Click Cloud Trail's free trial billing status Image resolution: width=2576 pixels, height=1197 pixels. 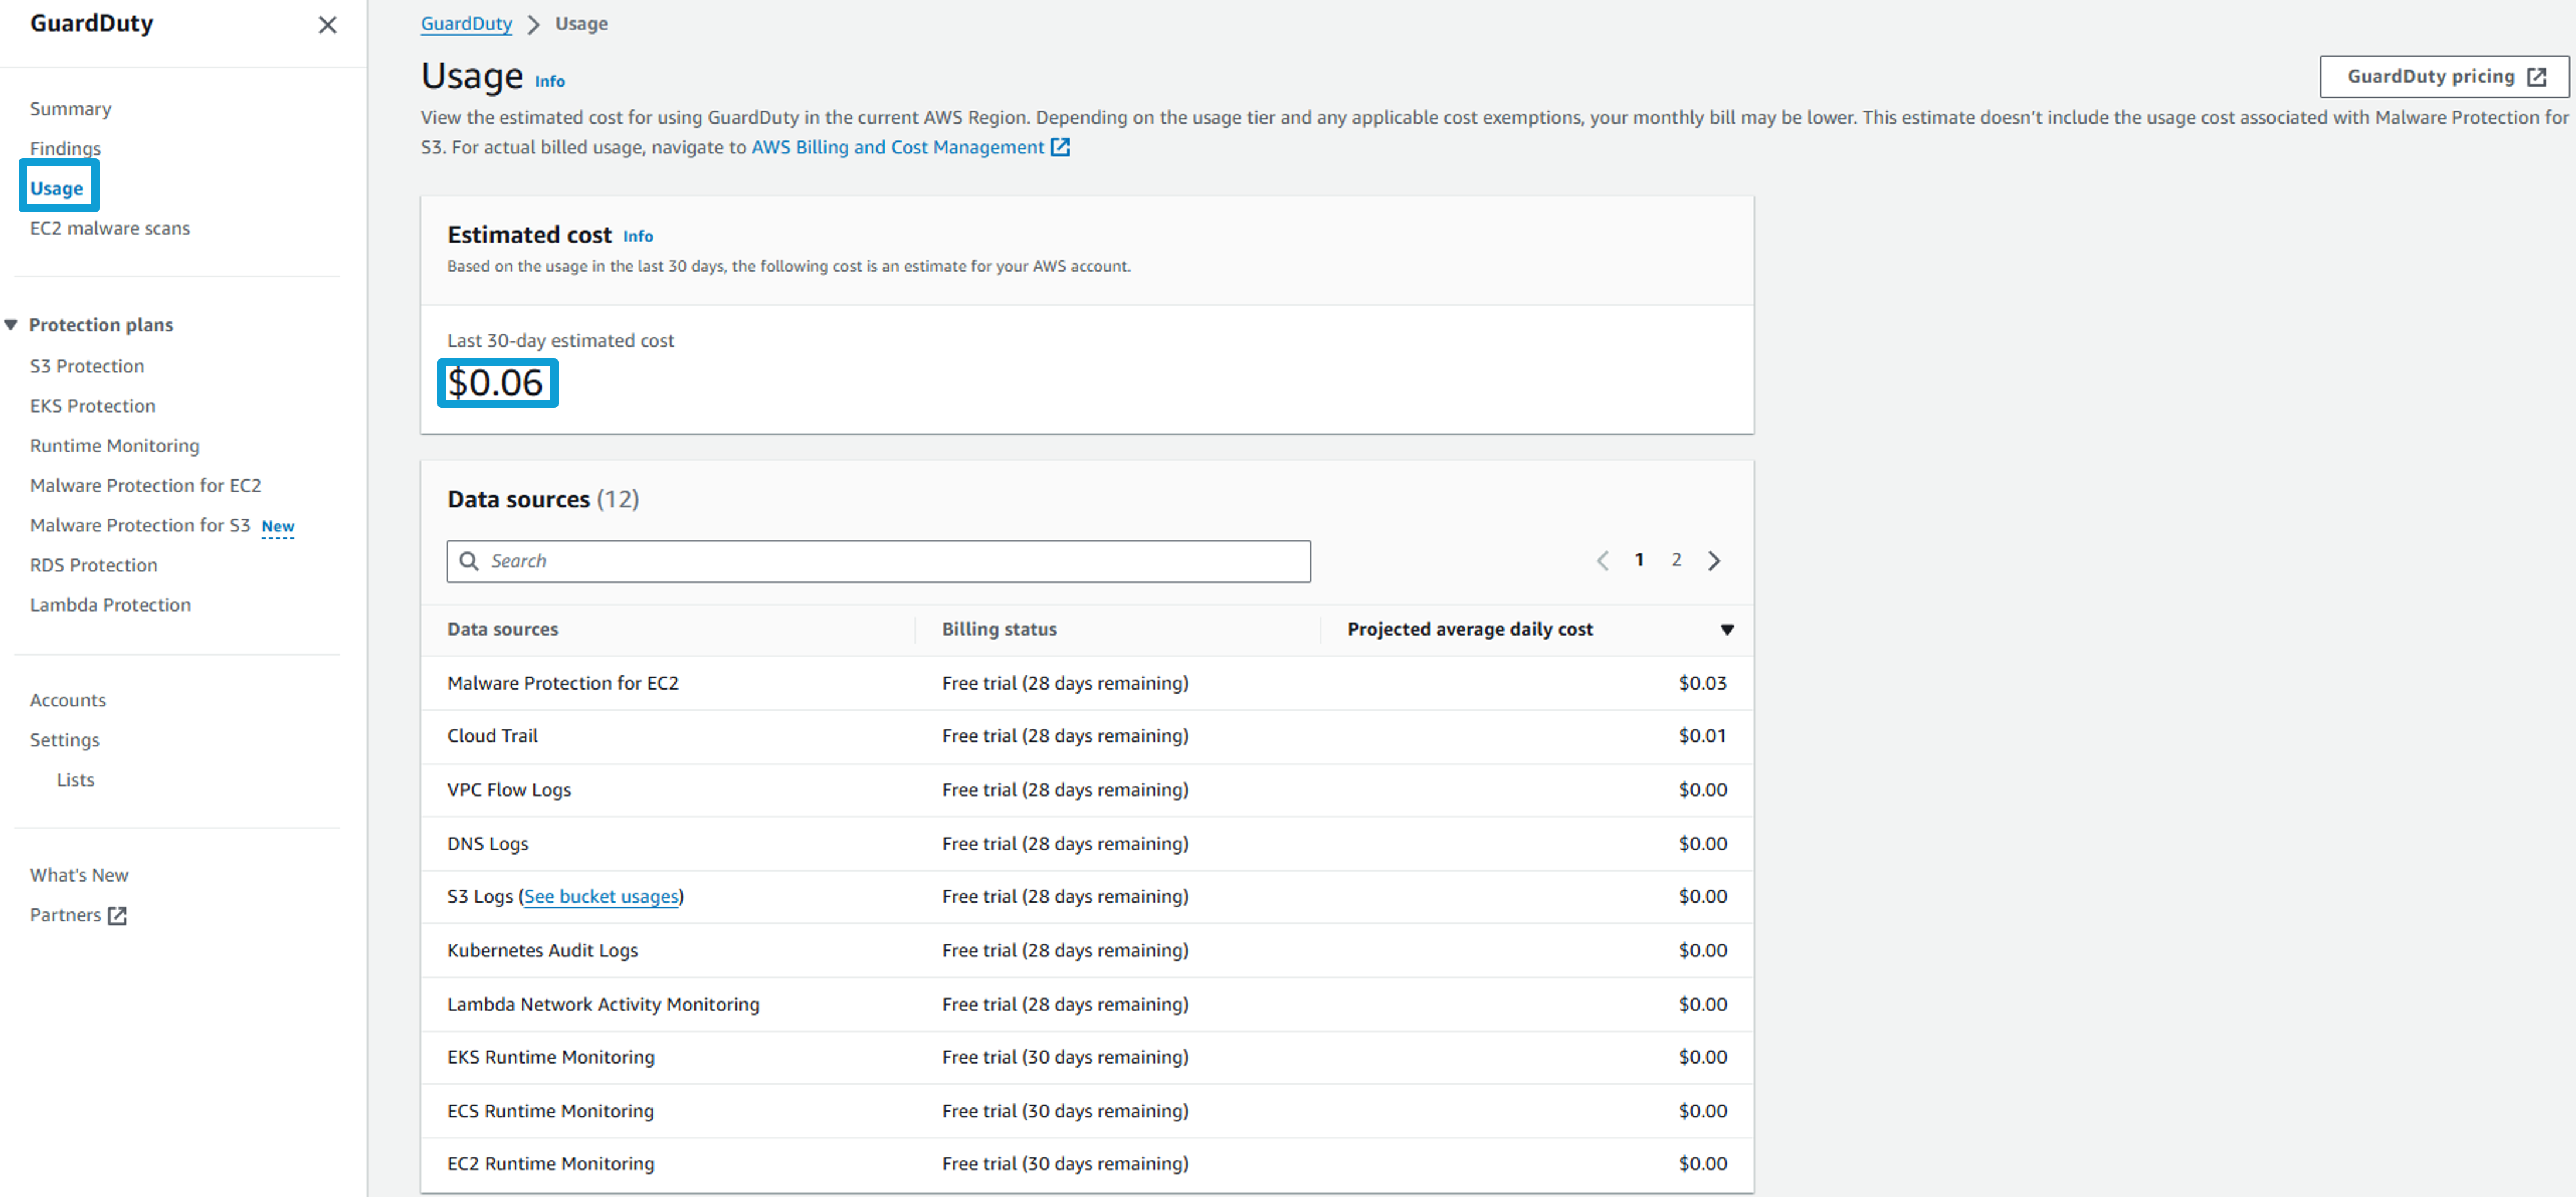tap(1065, 737)
